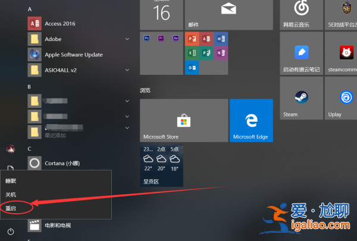Viewport: 357px width, 241px height.
Task: Open the calendar tile showing 16
Action: tap(161, 15)
